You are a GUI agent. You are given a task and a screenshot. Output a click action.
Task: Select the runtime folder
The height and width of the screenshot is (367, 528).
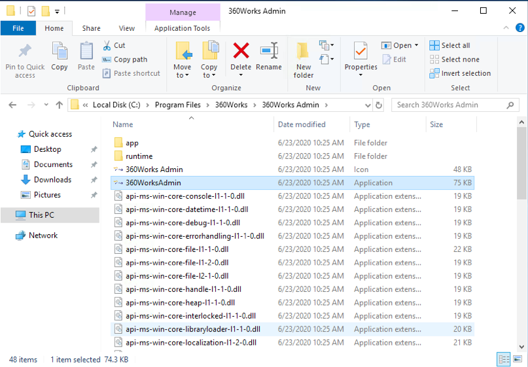(x=292, y=156)
